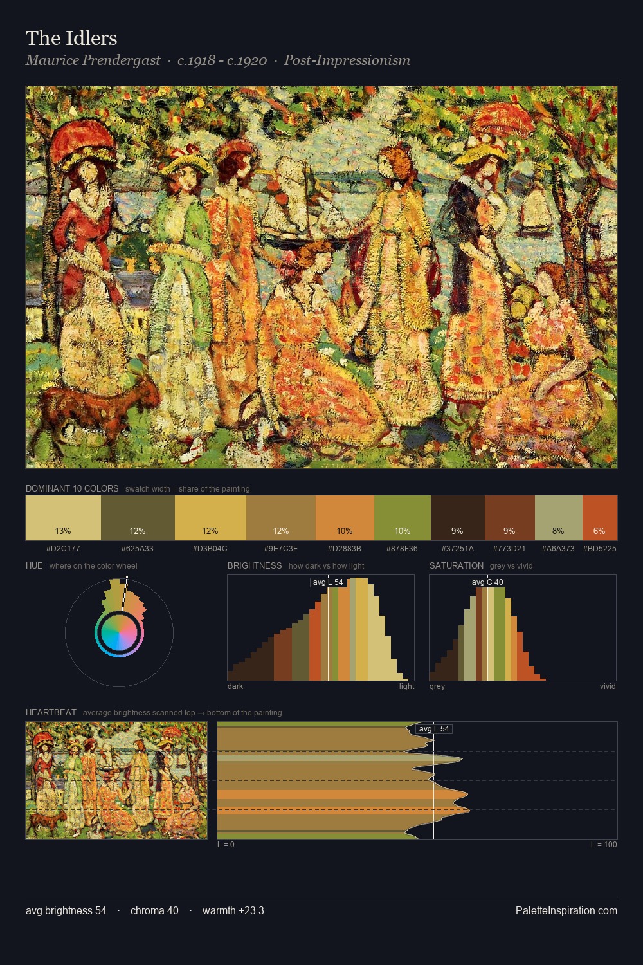Click the L = 100 axis label
643x965 pixels.
click(x=604, y=845)
